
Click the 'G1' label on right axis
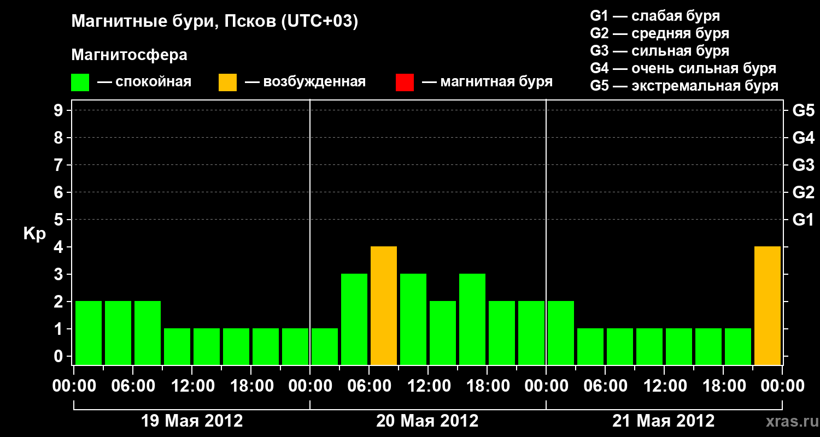[x=803, y=220]
